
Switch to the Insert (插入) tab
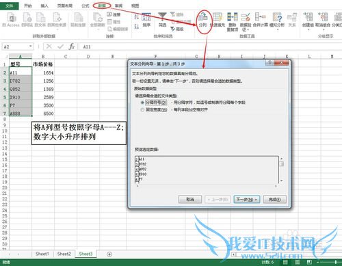tap(44, 5)
